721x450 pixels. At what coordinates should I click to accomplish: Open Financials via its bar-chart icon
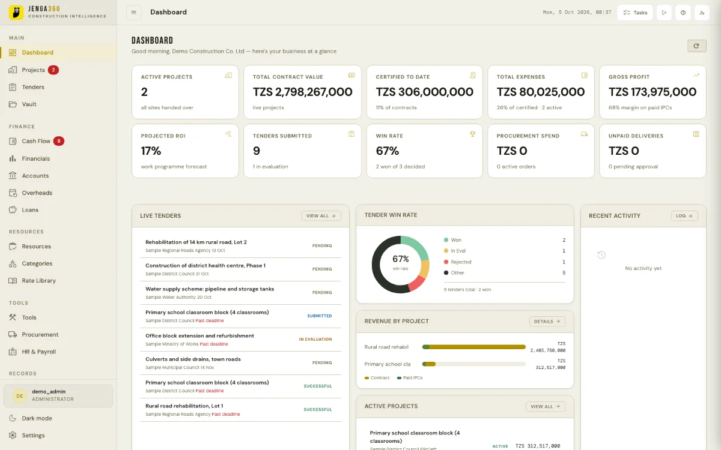click(13, 158)
